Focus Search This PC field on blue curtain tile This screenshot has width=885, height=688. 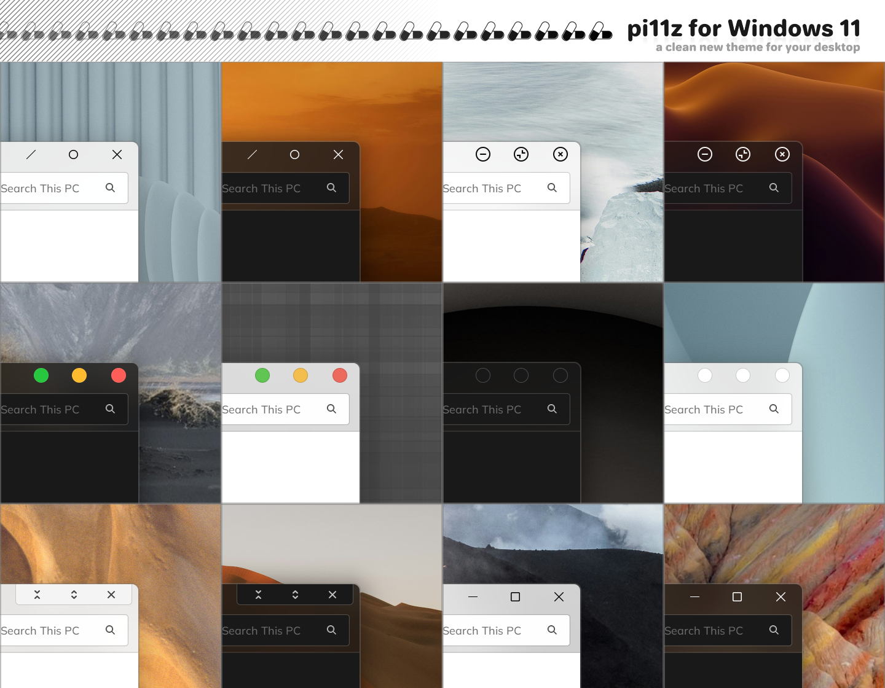coord(64,188)
